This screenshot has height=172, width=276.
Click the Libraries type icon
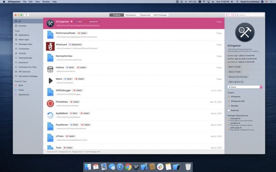[x=16, y=53]
